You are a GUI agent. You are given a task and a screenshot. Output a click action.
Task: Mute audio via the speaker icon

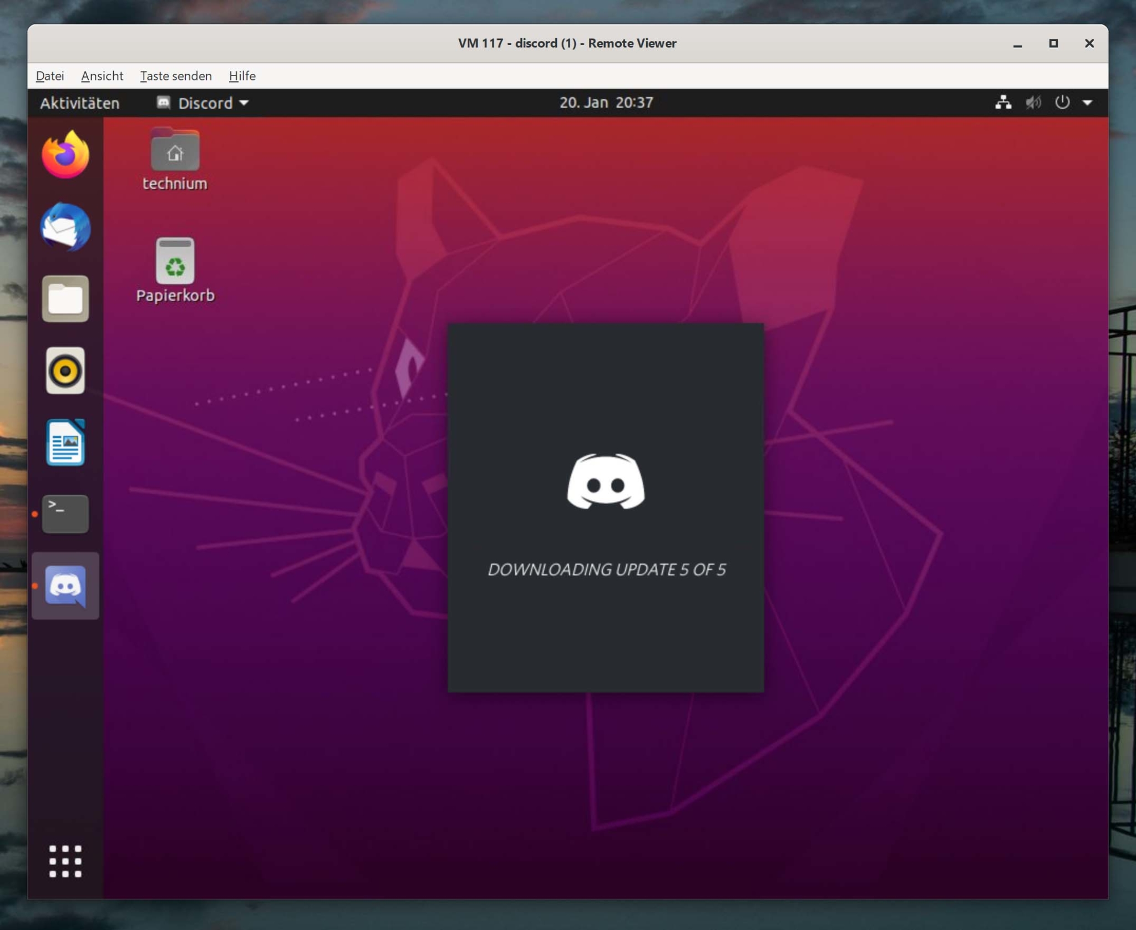(x=1033, y=102)
